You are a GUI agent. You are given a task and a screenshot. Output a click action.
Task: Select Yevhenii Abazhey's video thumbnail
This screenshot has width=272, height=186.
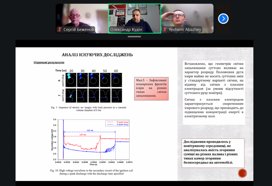pyautogui.click(x=187, y=16)
